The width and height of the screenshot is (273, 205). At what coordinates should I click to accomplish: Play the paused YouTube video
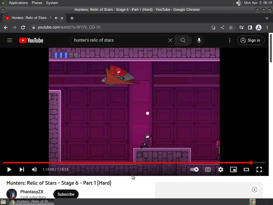(x=9, y=169)
